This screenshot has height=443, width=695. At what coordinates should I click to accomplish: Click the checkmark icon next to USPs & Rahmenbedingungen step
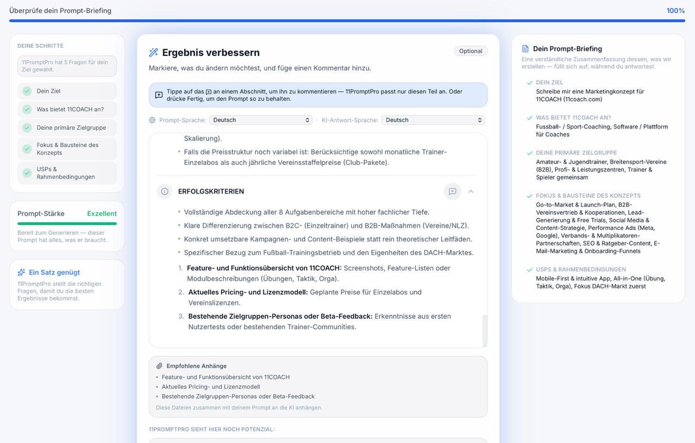coord(27,173)
